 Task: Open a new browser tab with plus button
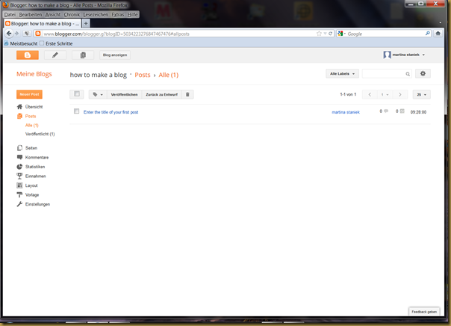[86, 23]
